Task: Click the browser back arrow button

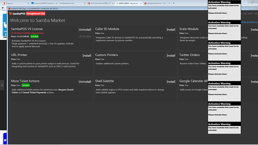Action: click(3, 8)
